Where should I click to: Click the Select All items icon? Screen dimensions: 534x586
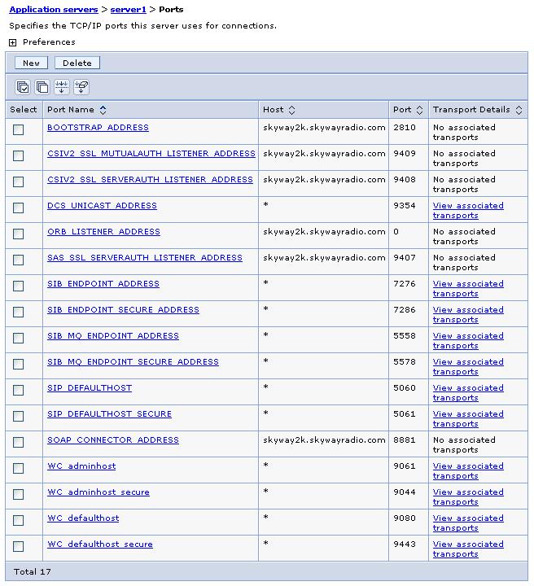(x=23, y=87)
